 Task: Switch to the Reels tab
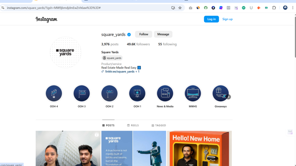(133, 125)
